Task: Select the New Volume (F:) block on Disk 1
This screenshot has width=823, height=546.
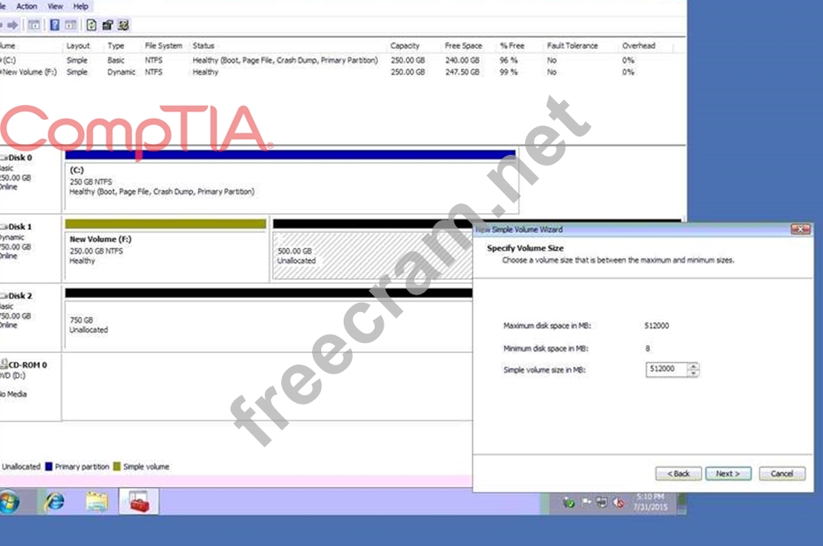Action: 166,250
